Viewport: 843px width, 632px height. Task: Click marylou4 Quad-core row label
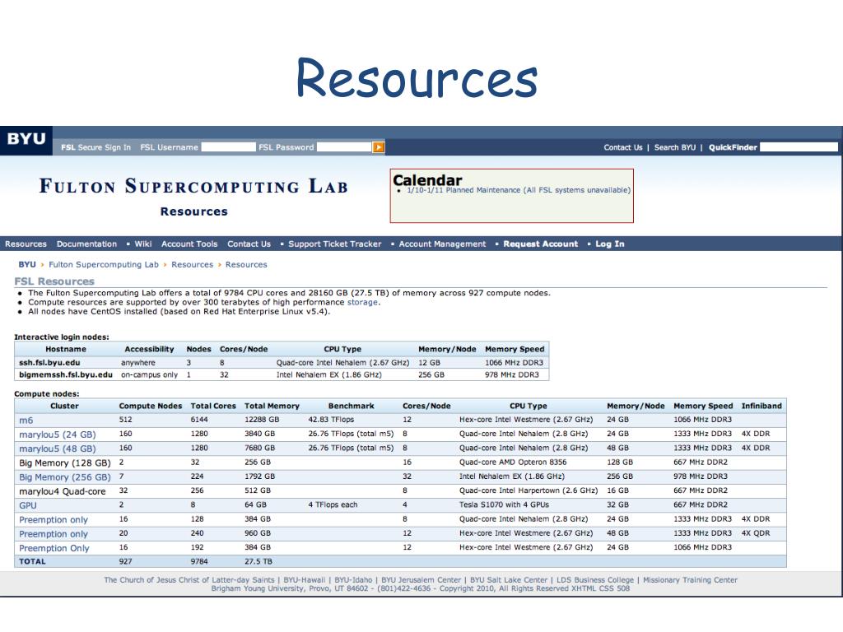(x=63, y=491)
